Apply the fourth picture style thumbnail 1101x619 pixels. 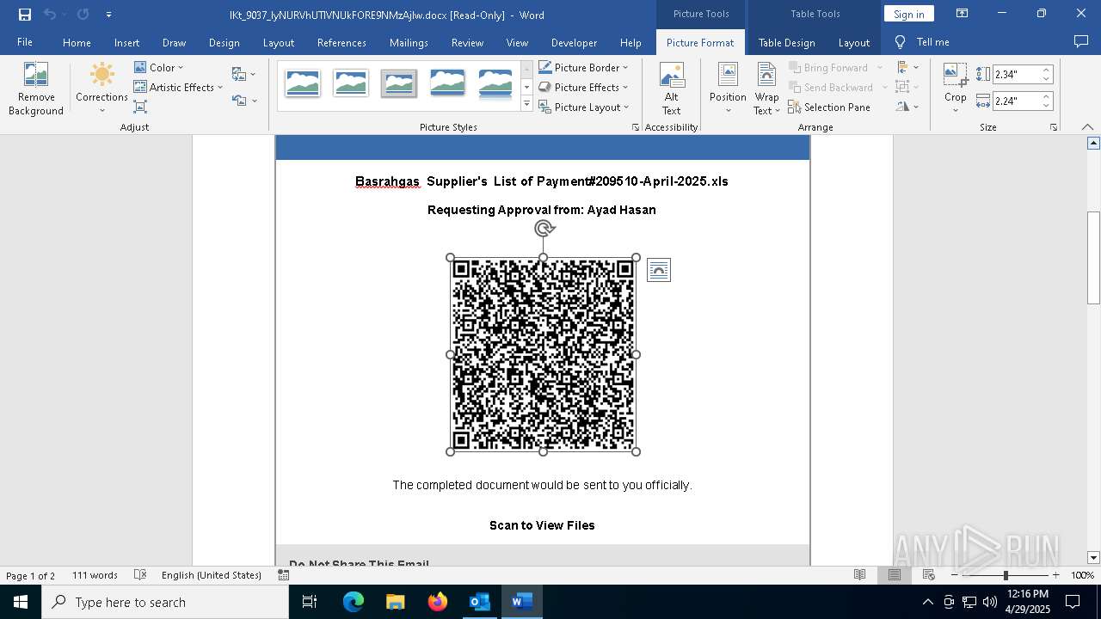(447, 83)
